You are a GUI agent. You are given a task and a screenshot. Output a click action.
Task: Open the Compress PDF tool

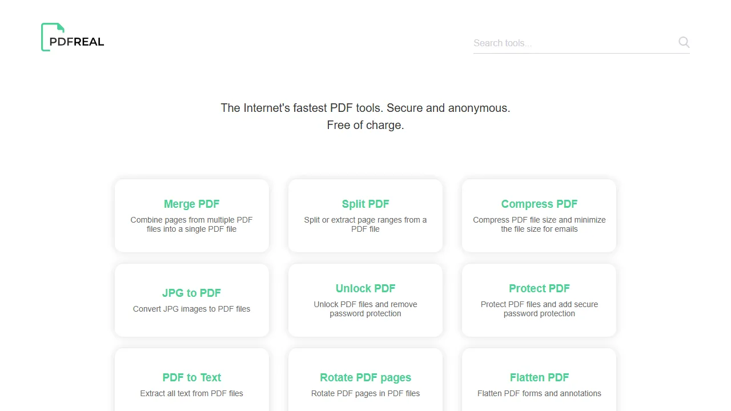[x=539, y=216]
